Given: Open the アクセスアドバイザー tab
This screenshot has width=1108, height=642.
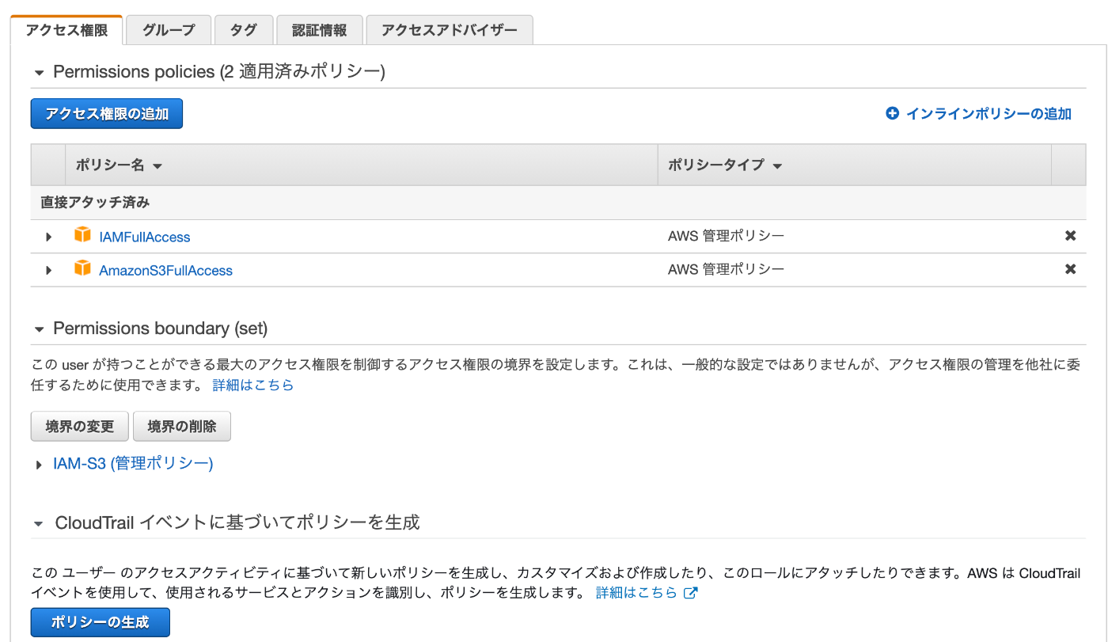Looking at the screenshot, I should coord(450,30).
